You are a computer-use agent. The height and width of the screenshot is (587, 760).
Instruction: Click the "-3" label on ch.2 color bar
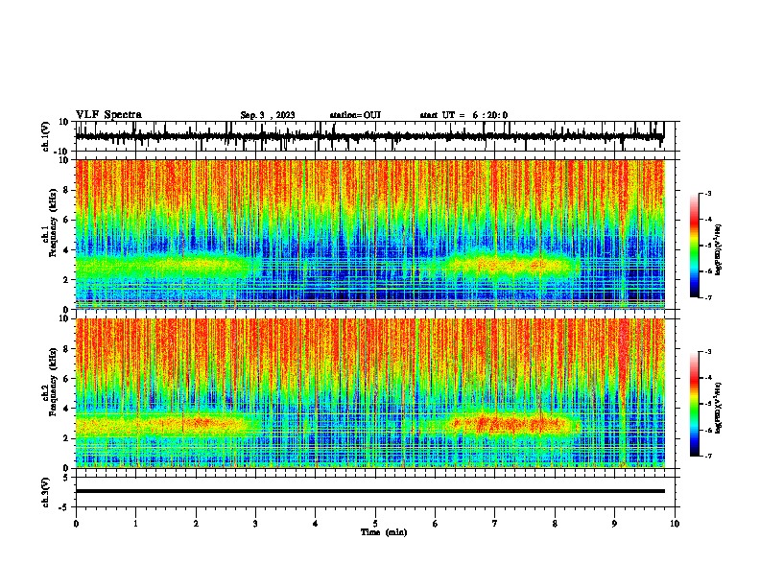click(707, 352)
